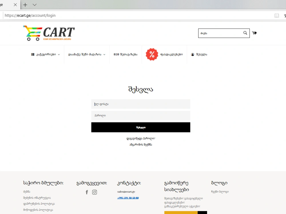Click the magnifier search icon

point(245,33)
